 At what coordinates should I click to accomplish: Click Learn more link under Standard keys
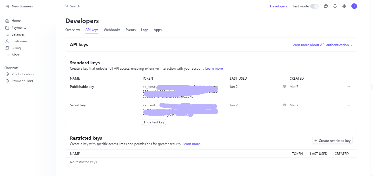[x=214, y=69]
